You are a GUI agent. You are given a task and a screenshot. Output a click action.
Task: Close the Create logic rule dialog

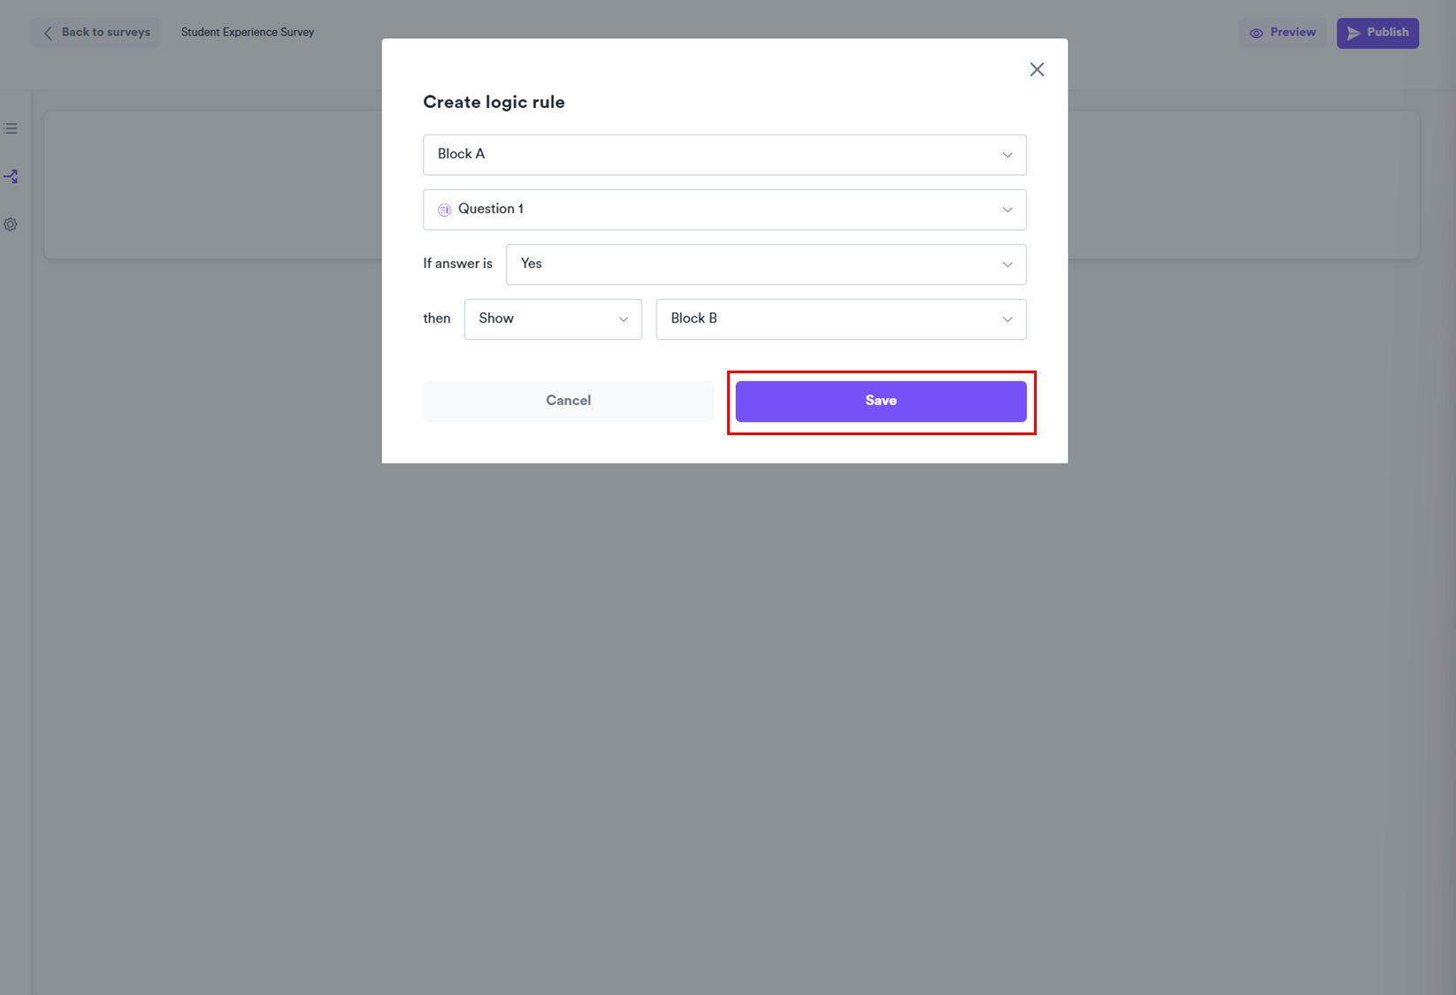point(1037,70)
